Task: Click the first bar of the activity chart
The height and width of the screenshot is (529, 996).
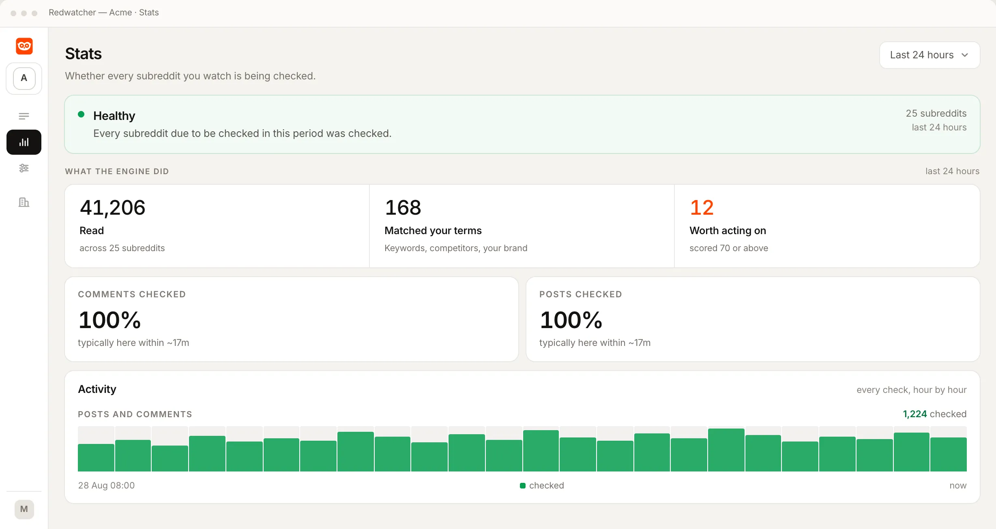Action: pyautogui.click(x=96, y=457)
